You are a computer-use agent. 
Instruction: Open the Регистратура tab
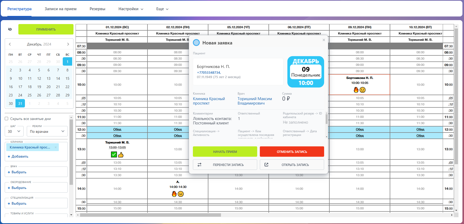click(19, 9)
